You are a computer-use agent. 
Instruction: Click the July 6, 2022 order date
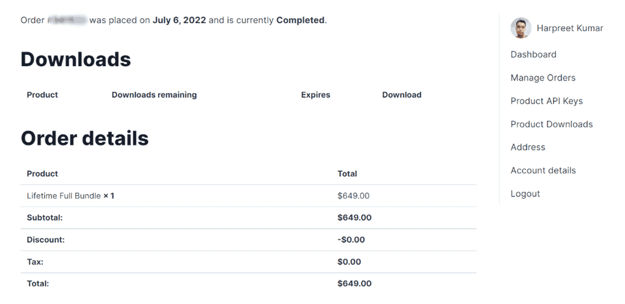pos(179,20)
